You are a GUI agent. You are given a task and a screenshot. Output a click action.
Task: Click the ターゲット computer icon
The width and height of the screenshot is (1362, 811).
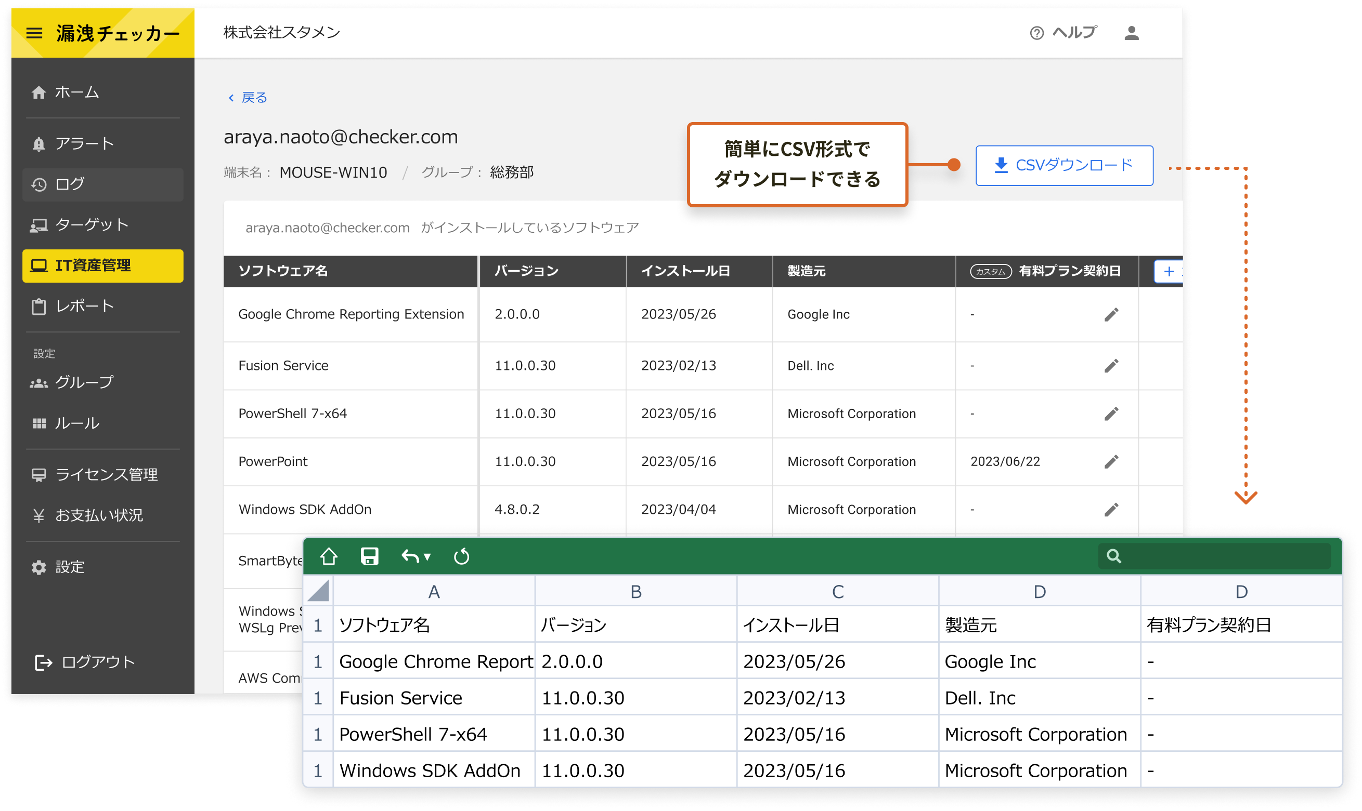click(x=38, y=225)
